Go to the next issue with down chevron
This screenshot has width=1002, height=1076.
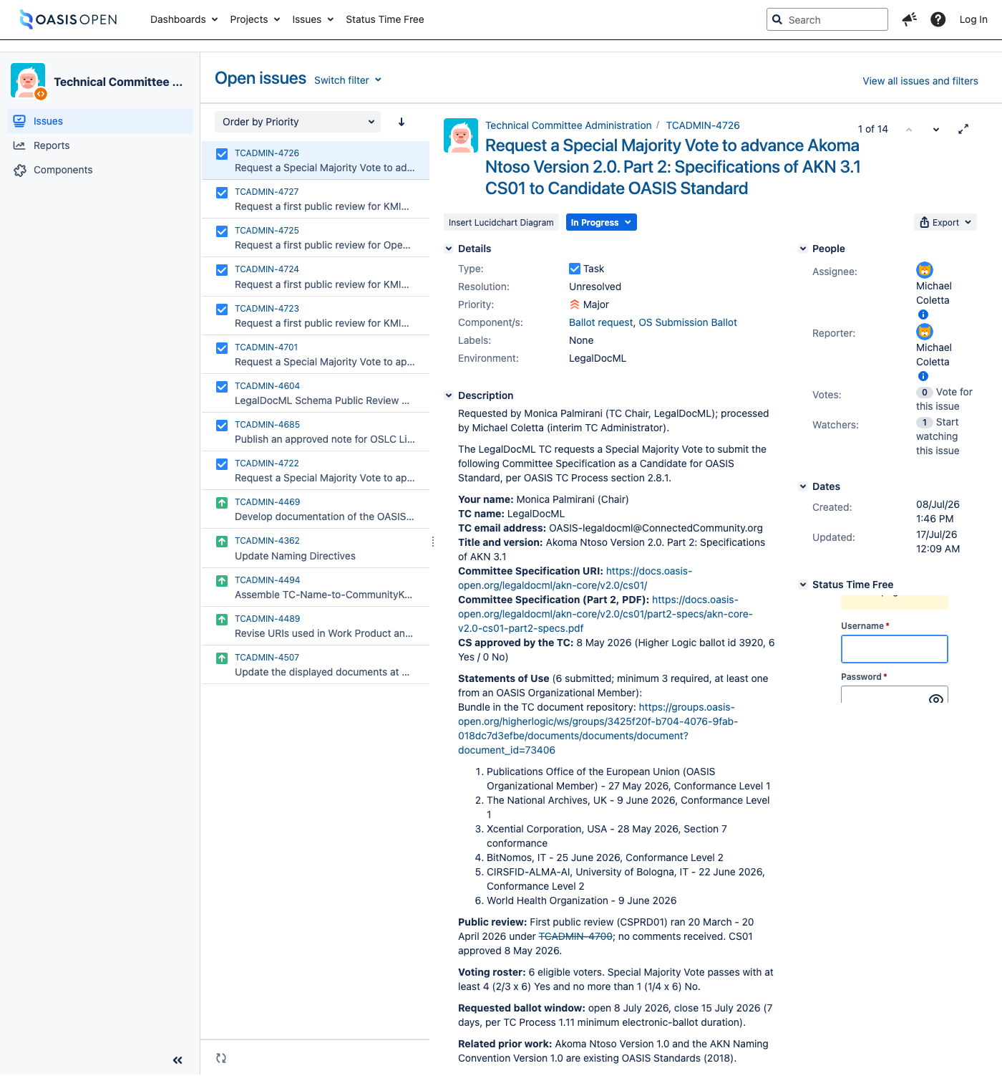coord(935,130)
